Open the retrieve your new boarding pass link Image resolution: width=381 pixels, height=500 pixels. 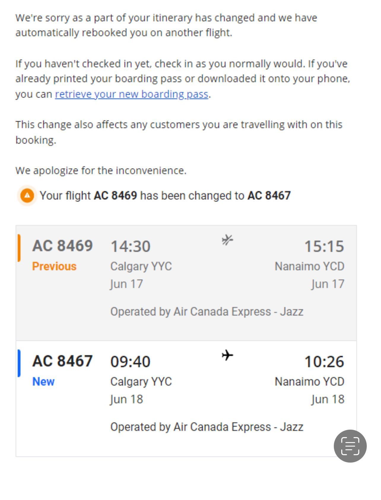coord(131,94)
